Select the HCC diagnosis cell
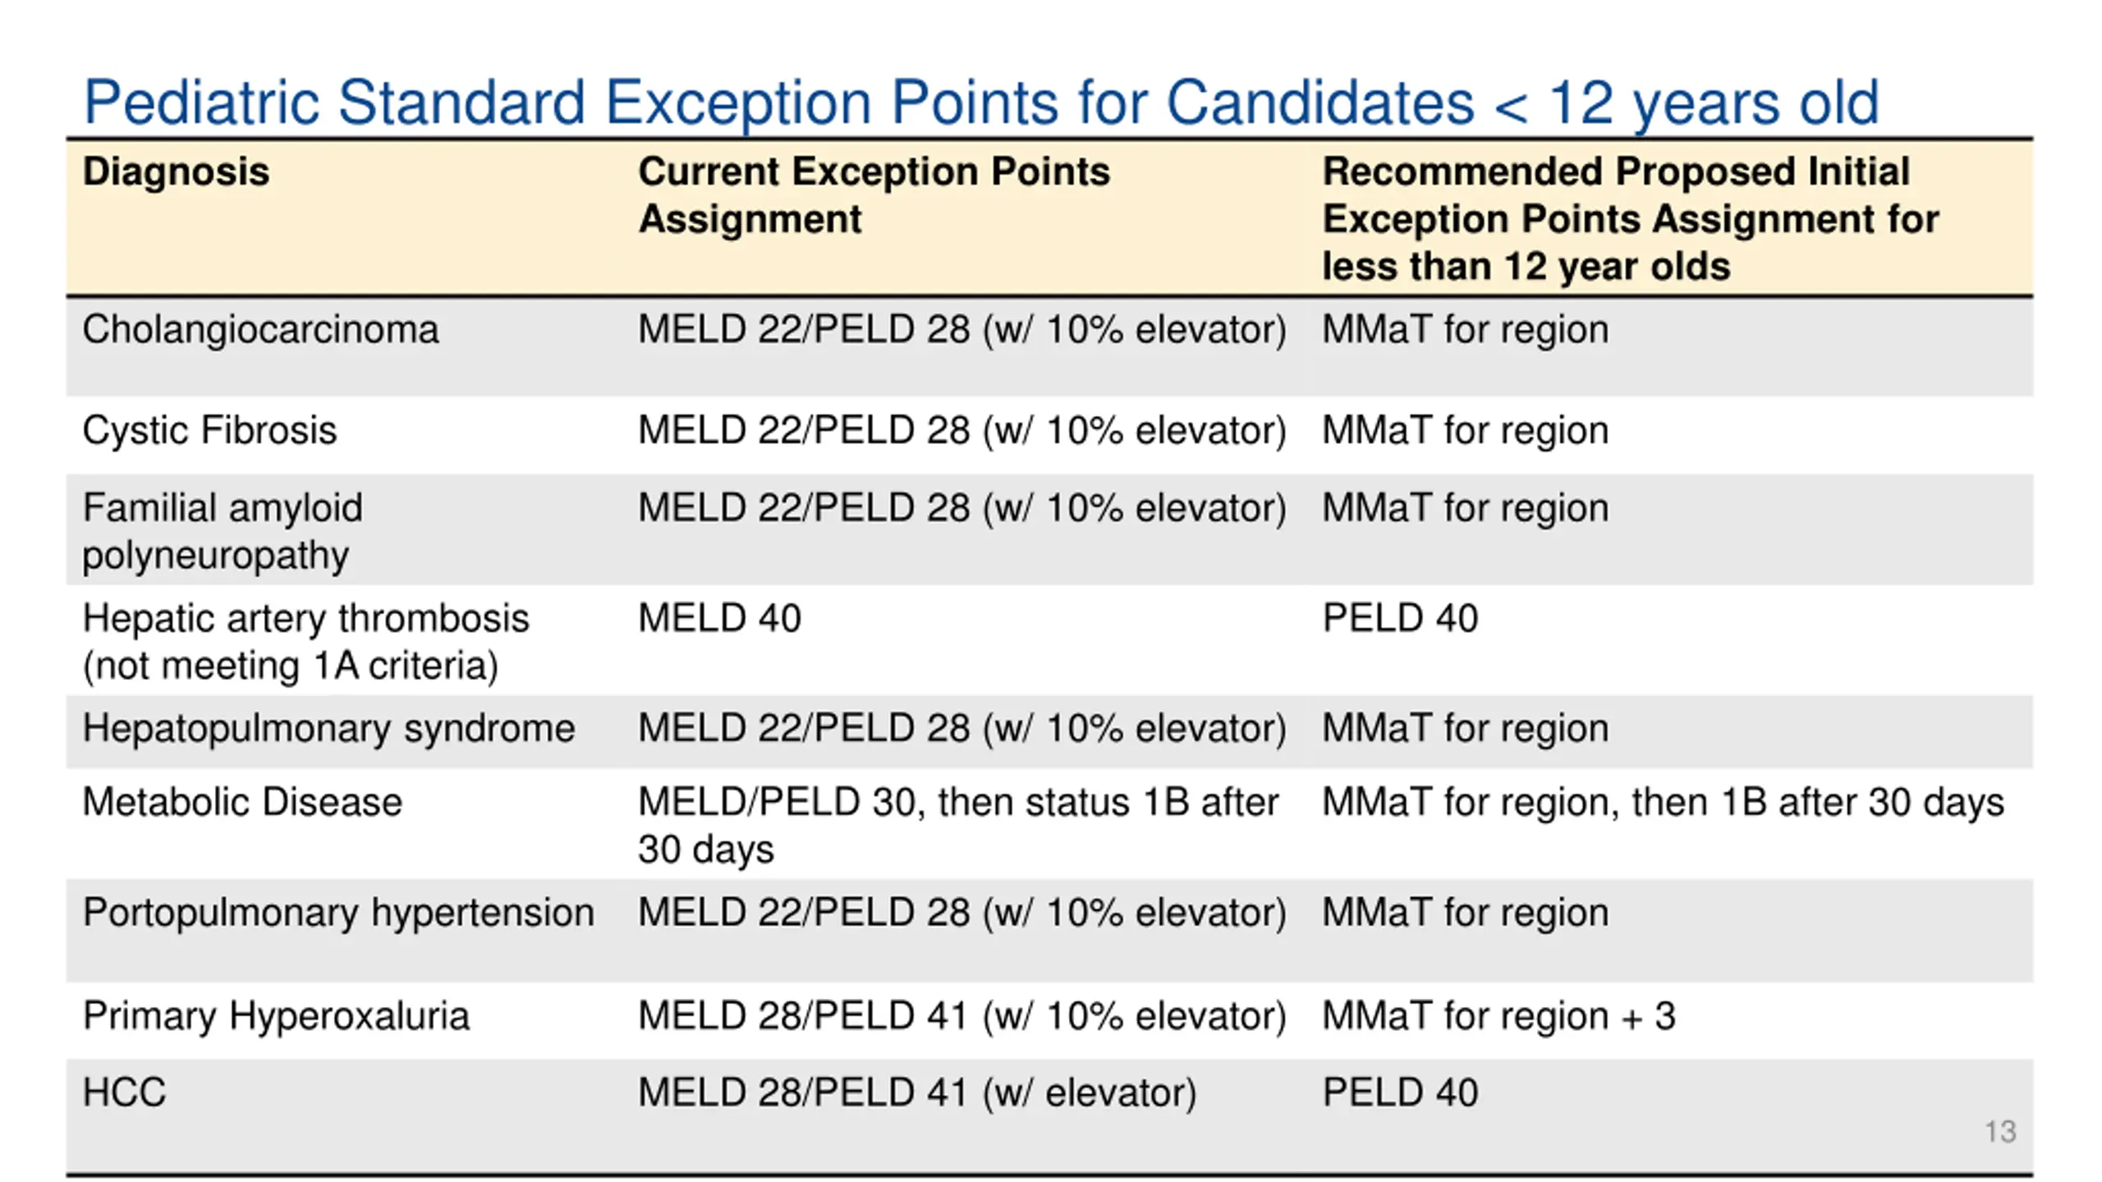The image size is (2102, 1182). 124,1093
